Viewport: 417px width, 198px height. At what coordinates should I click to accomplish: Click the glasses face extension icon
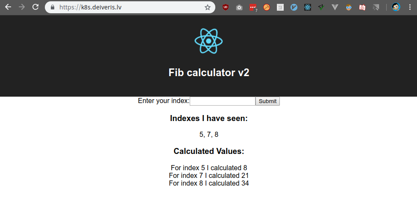click(349, 7)
